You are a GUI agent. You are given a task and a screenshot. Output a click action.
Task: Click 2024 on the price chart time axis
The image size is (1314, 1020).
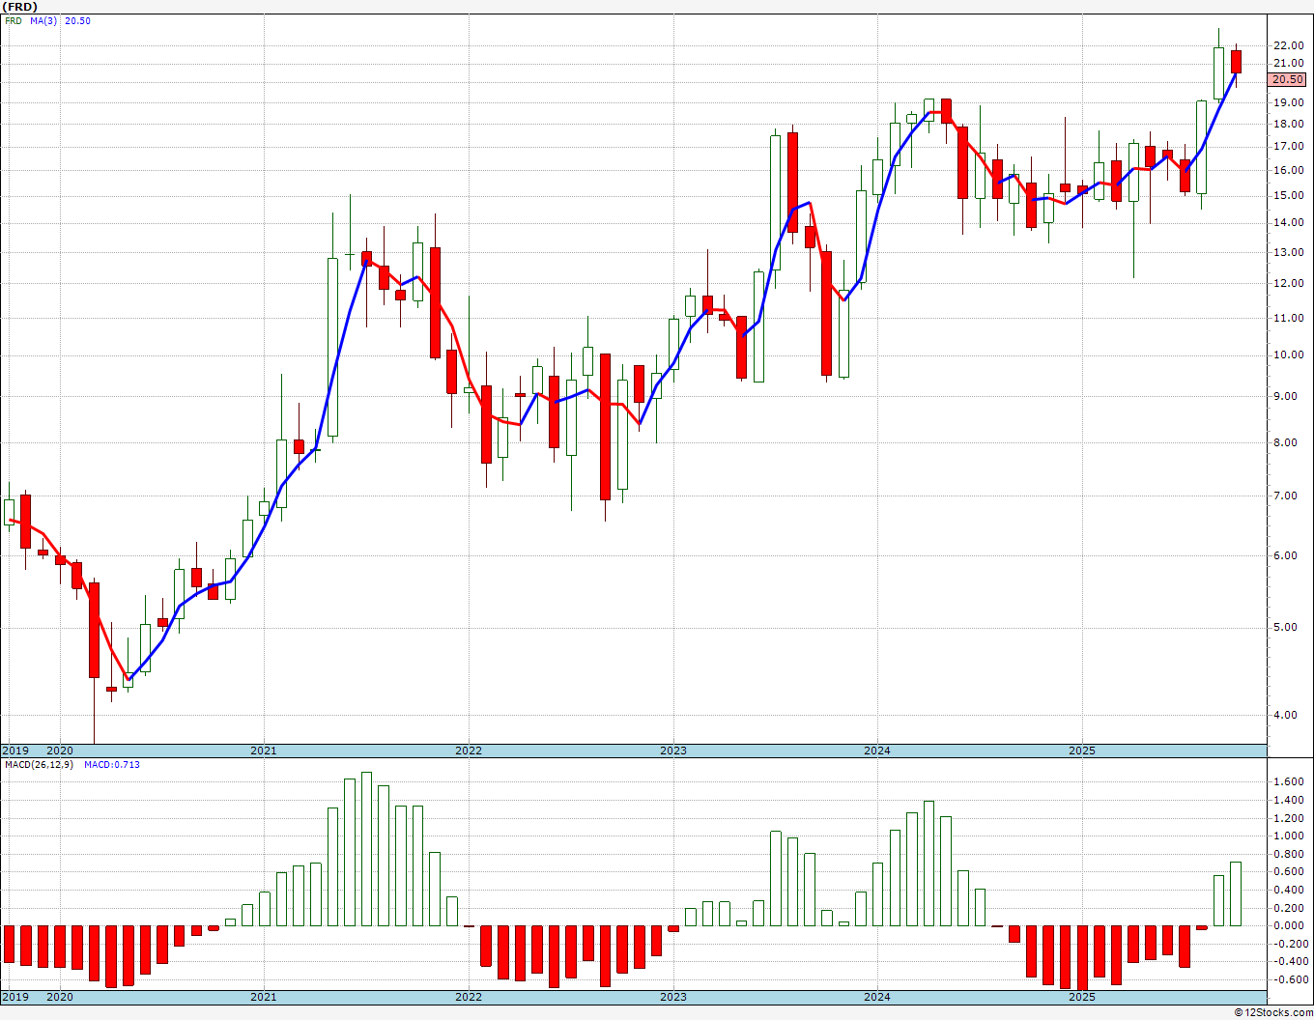[877, 751]
